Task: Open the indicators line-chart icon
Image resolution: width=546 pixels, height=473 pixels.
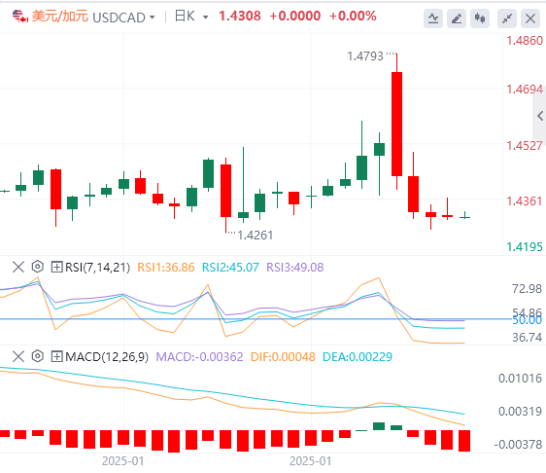Action: coord(433,18)
